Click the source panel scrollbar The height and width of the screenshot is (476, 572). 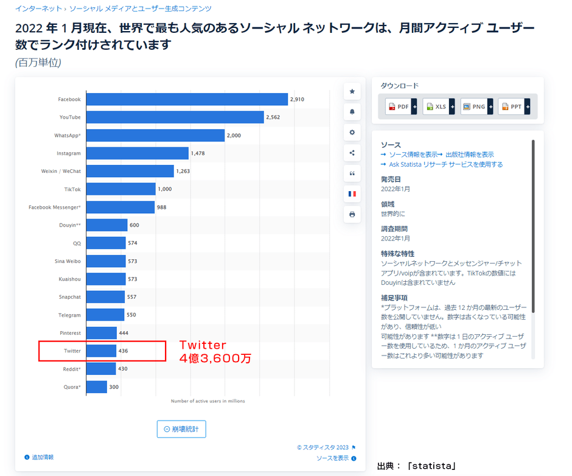pos(533,225)
